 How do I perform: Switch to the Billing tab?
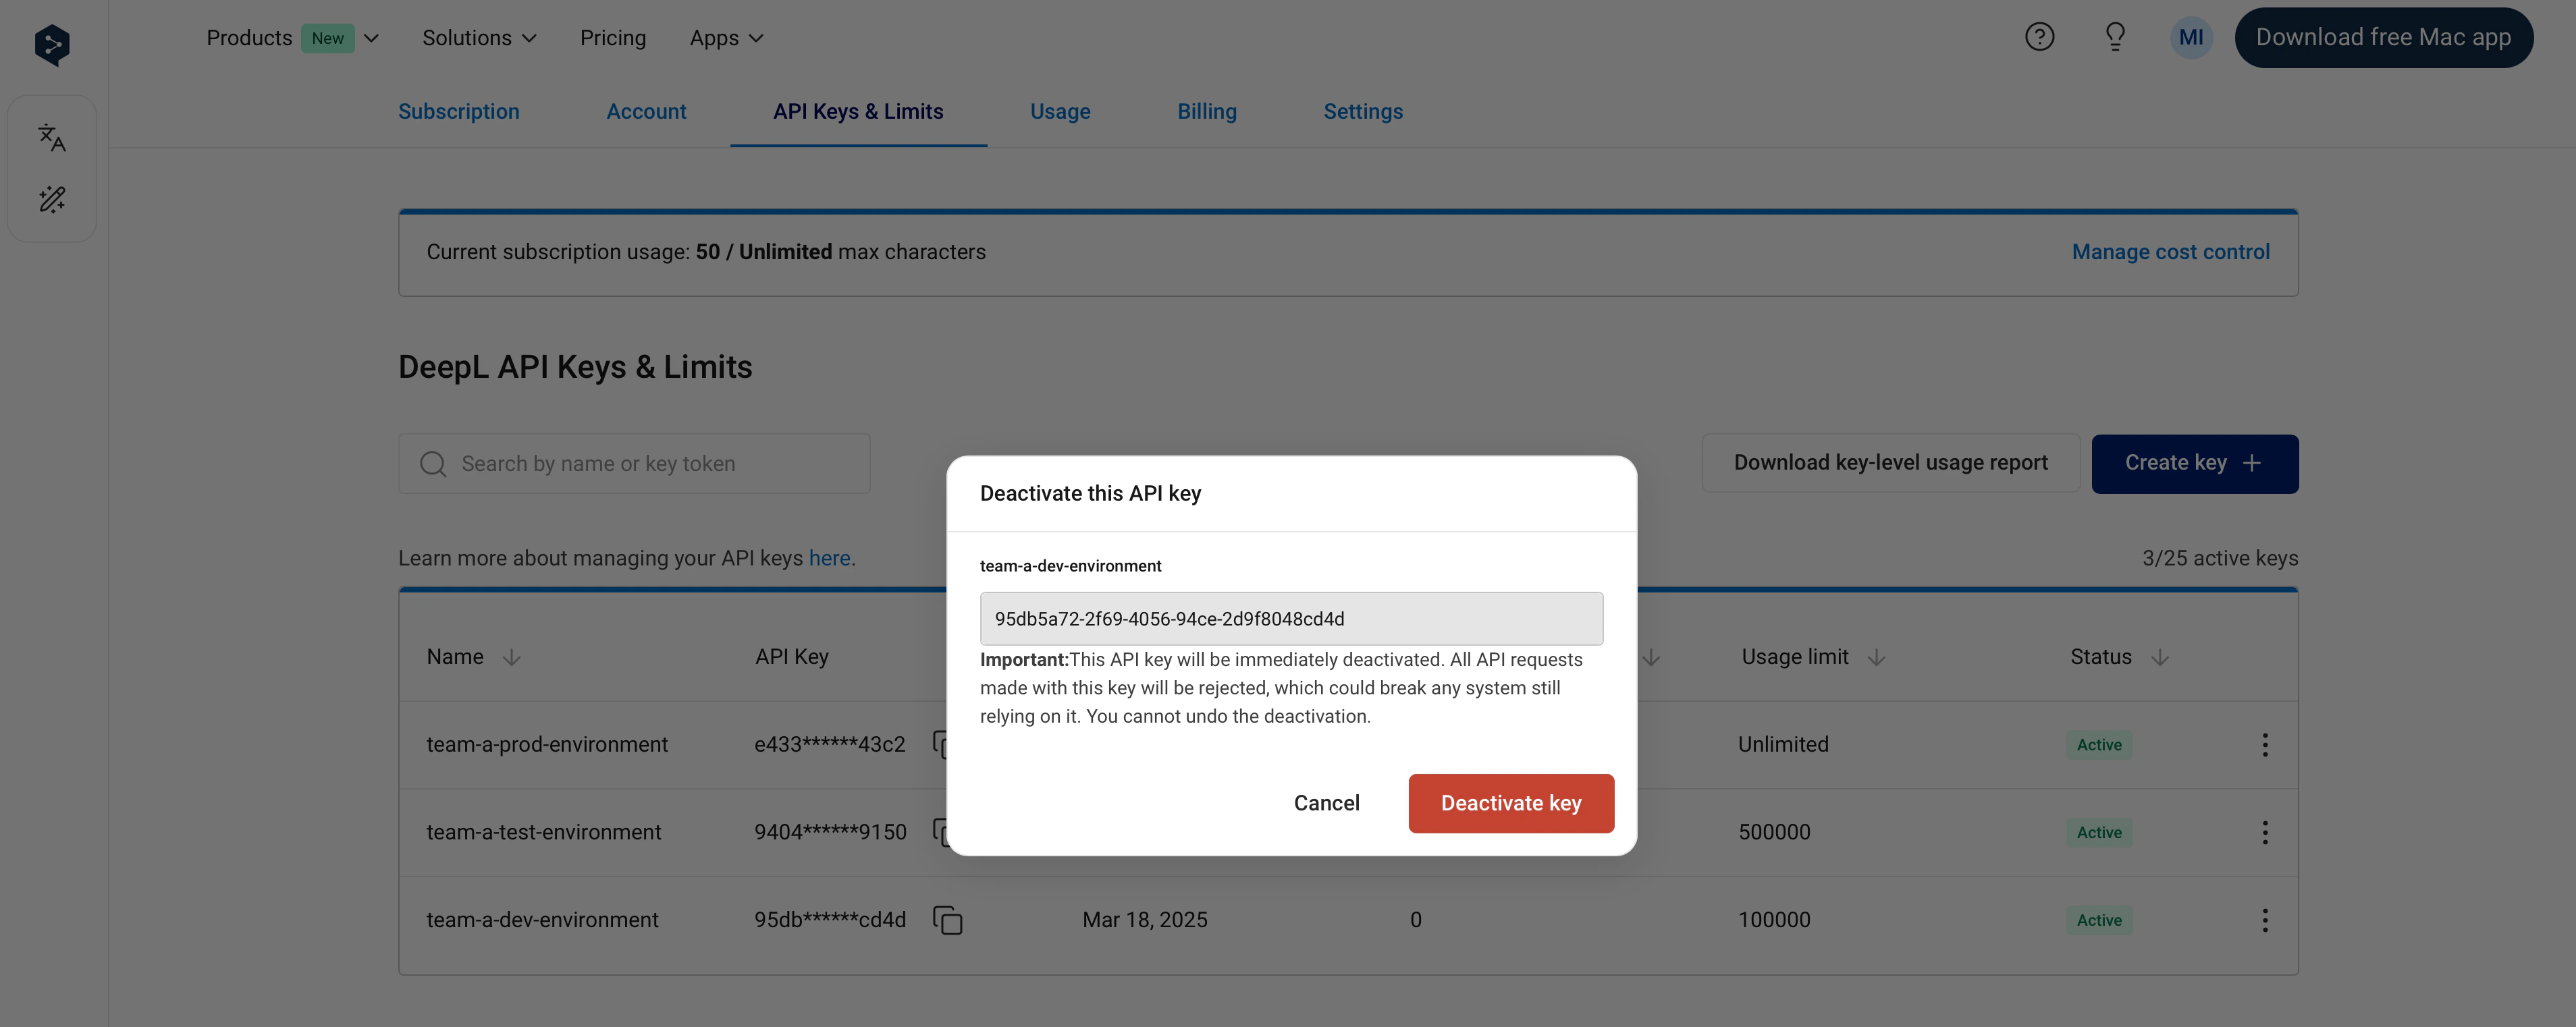pyautogui.click(x=1206, y=111)
